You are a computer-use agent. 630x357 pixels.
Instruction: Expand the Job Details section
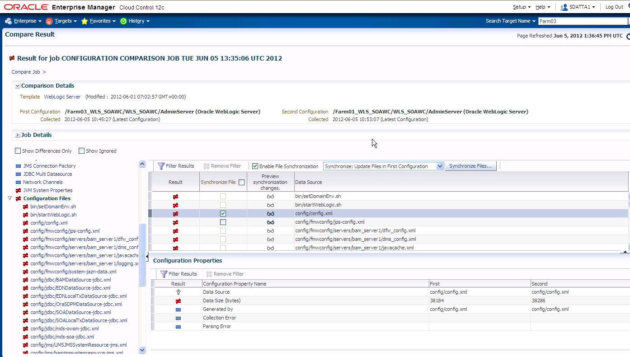coord(18,135)
